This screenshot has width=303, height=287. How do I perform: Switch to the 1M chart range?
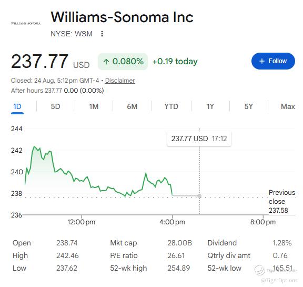[x=94, y=106]
